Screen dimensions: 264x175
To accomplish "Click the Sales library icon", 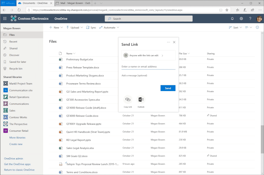I will 6,110.
